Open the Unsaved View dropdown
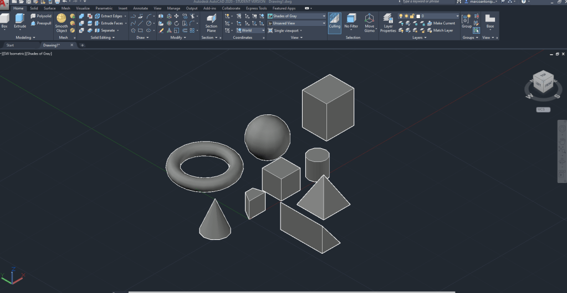Viewport: 567px width, 293px height. [299, 23]
